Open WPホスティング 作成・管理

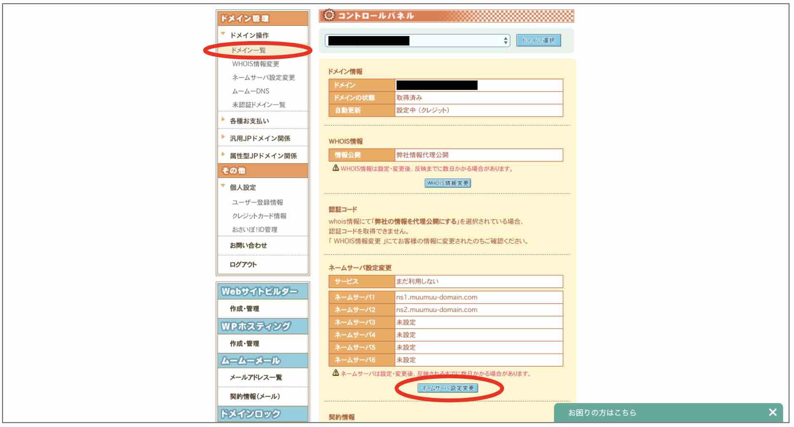point(244,344)
